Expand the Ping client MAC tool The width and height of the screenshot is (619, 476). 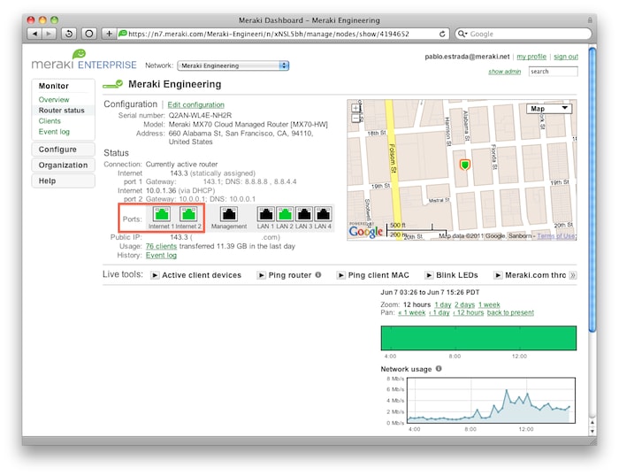click(341, 275)
